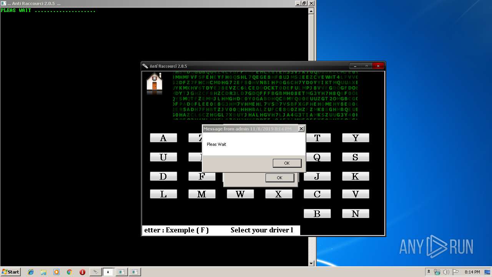Select drive letter A button
The height and width of the screenshot is (277, 492).
[x=163, y=138]
